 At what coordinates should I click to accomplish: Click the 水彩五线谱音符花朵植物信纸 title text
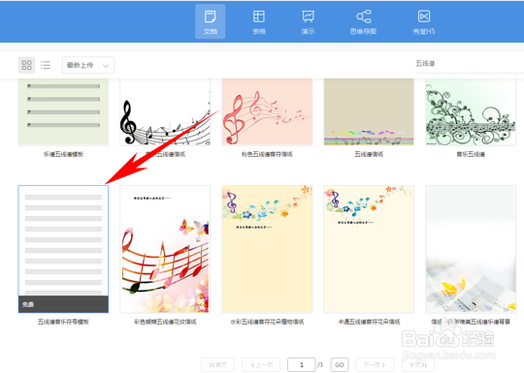pos(267,322)
